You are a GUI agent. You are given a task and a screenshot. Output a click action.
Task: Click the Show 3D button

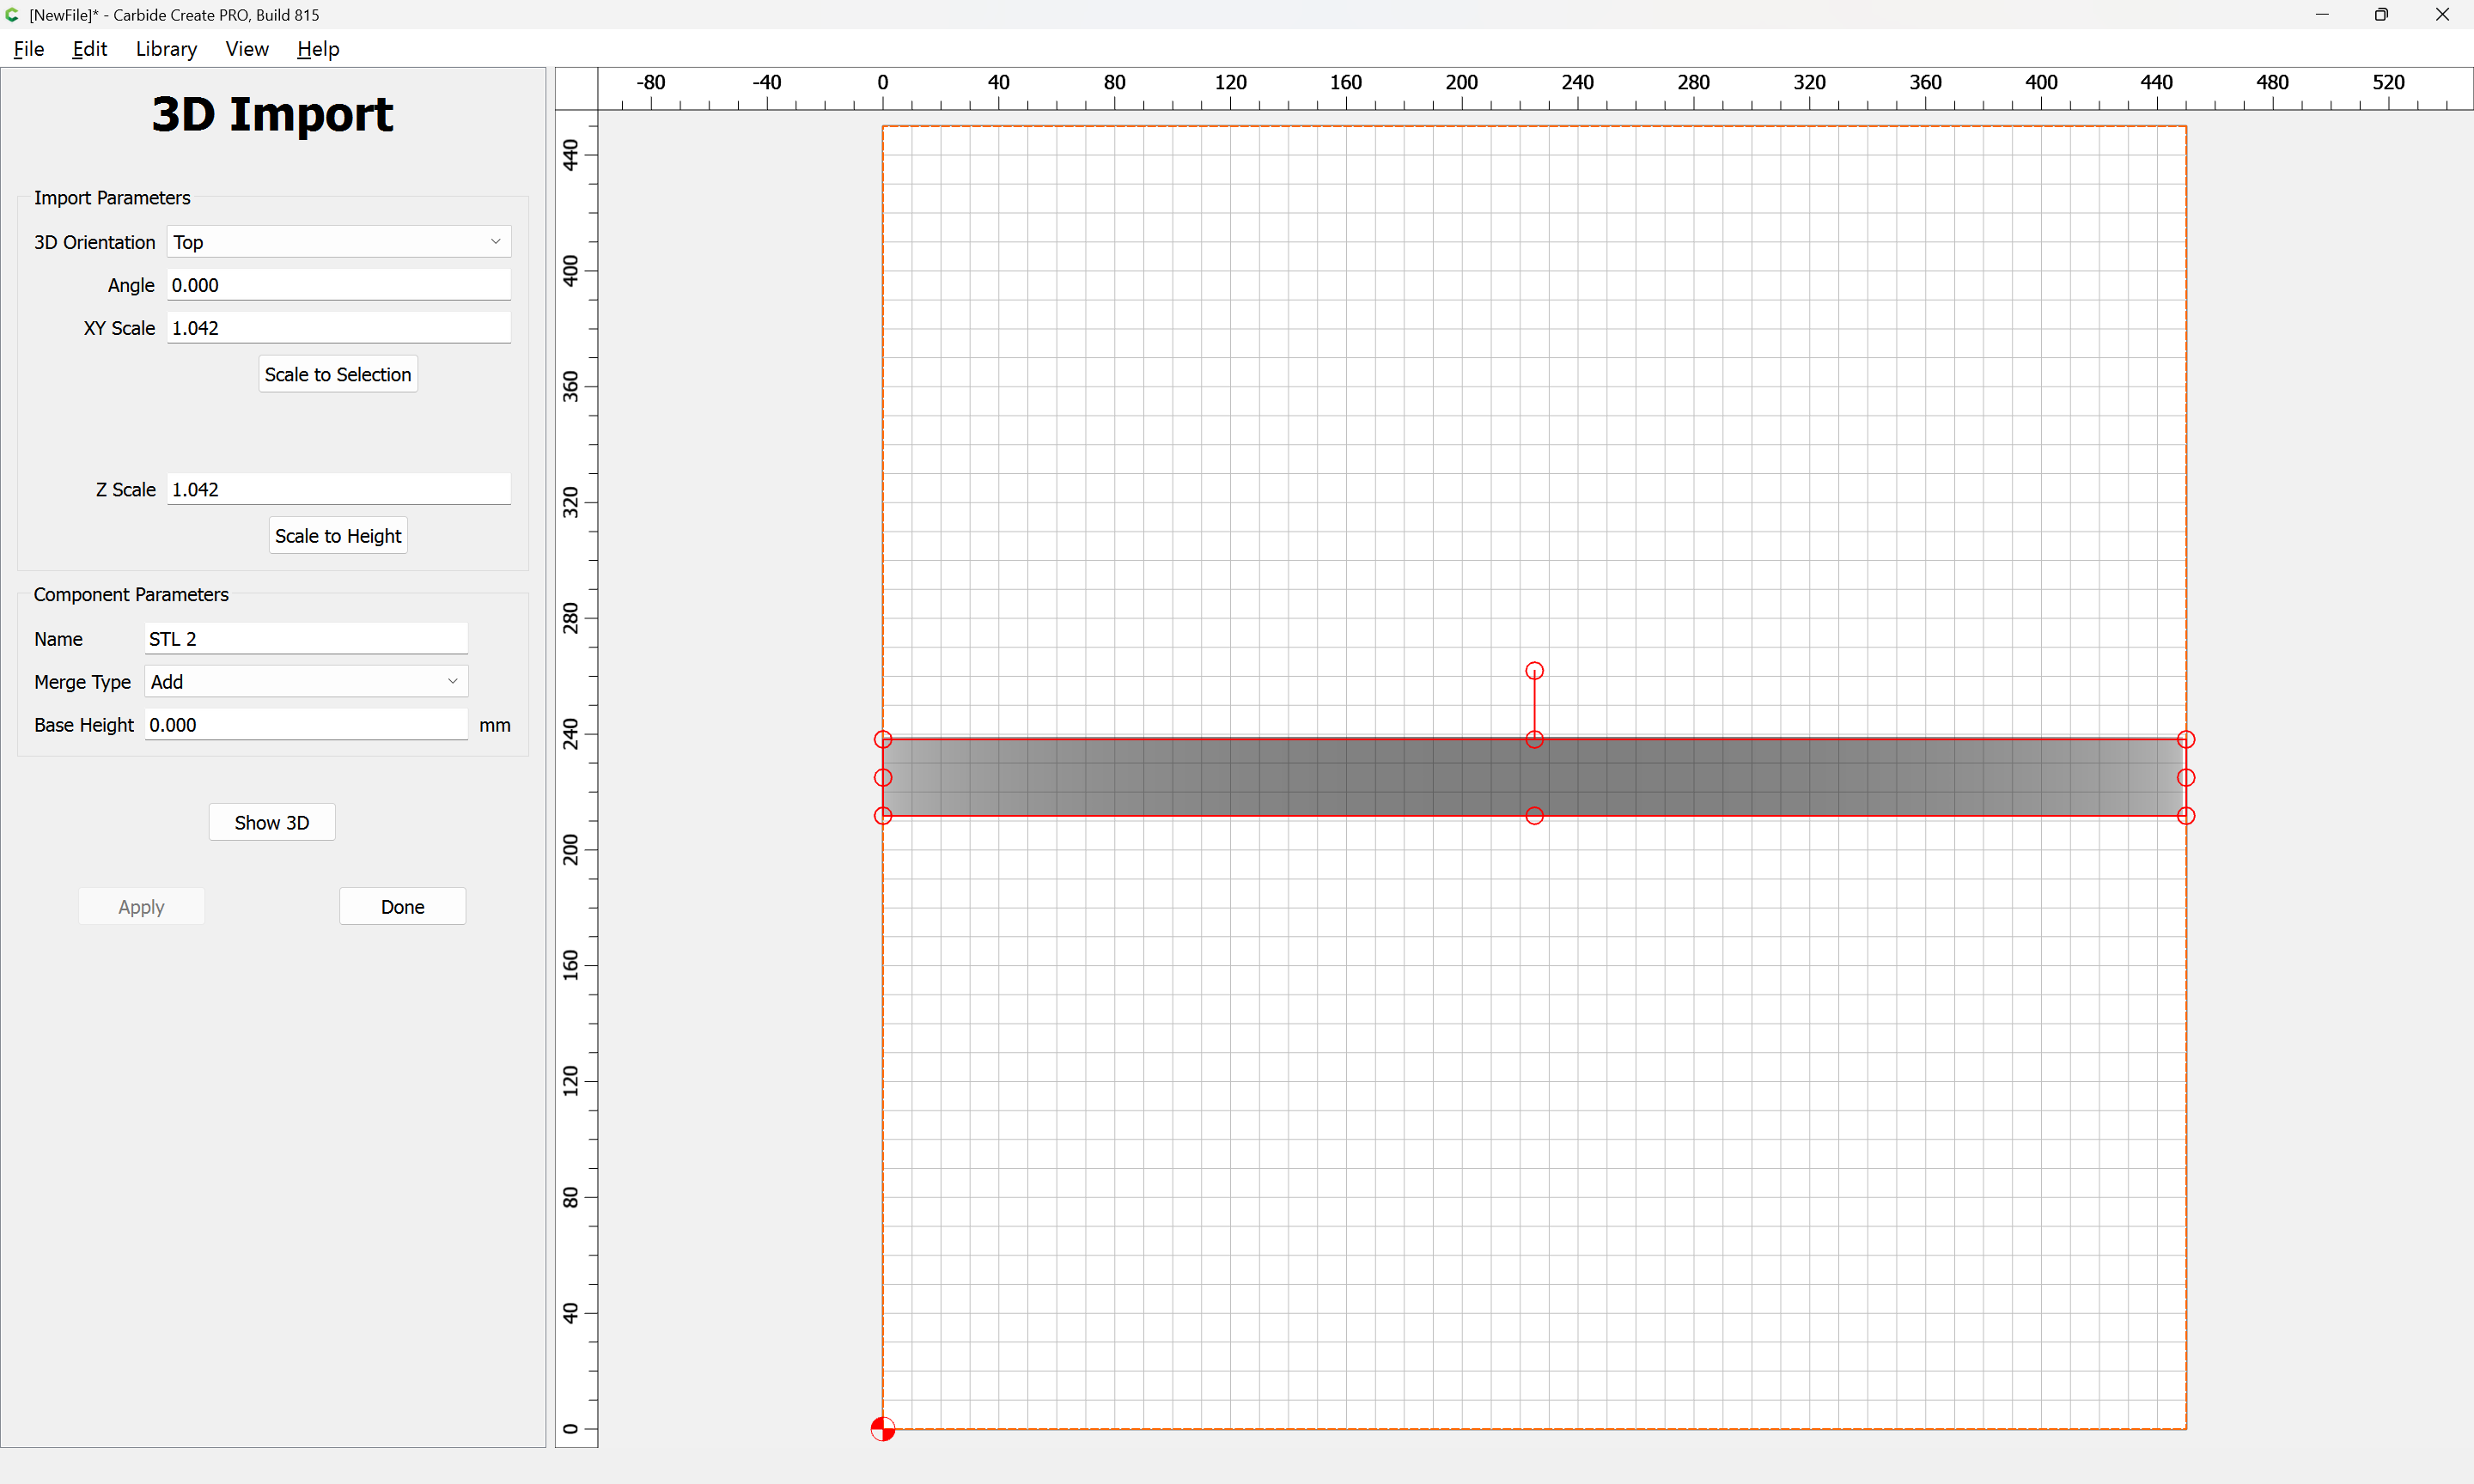pos(272,822)
